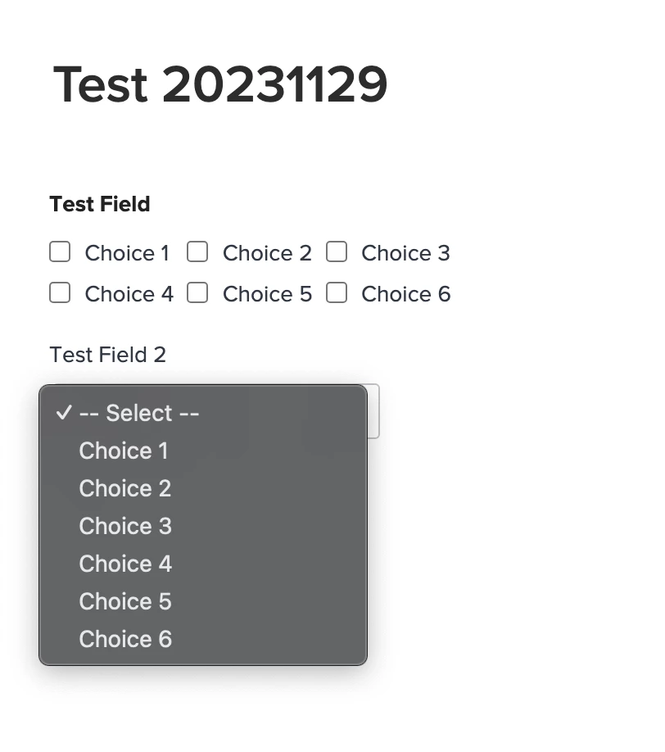
Task: Click the Choice 6 label text beside its checkbox
Action: pyautogui.click(x=405, y=294)
